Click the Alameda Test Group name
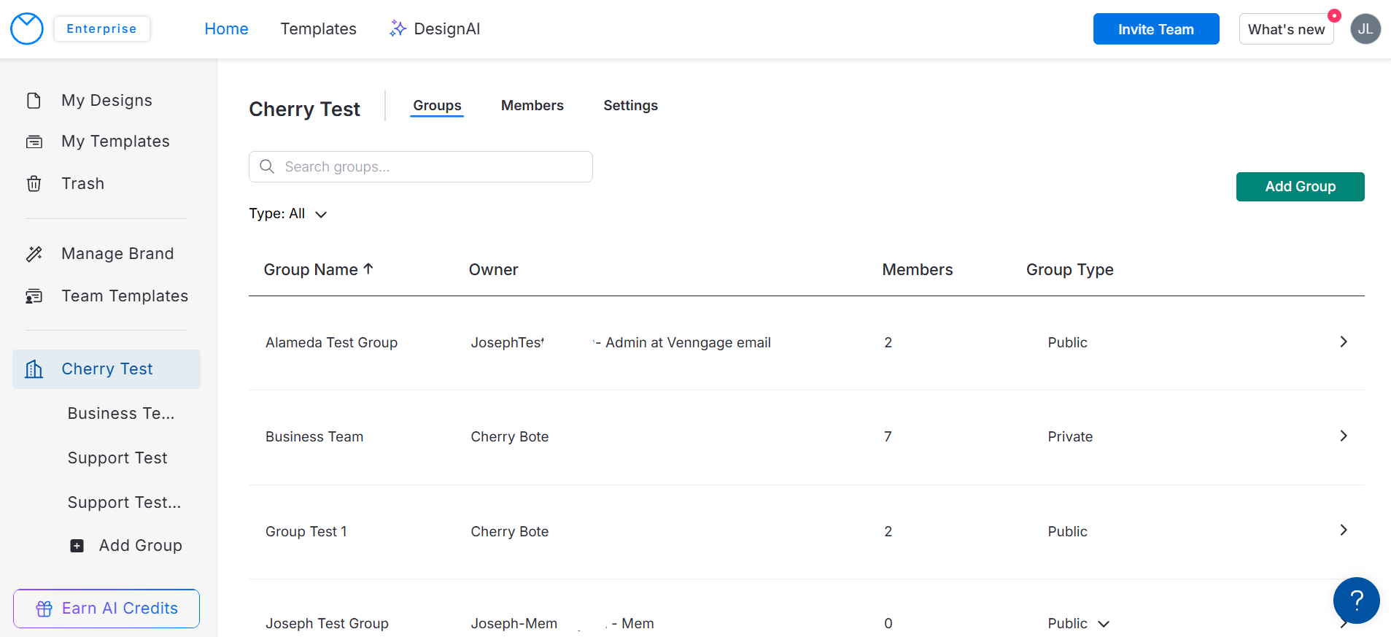The image size is (1391, 637). 331,342
